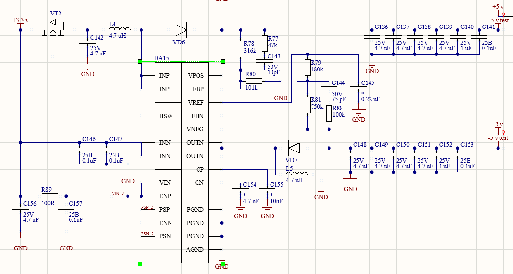Viewport: 513px width, 274px height.
Task: Select the PSP_2 net label
Action: point(147,207)
